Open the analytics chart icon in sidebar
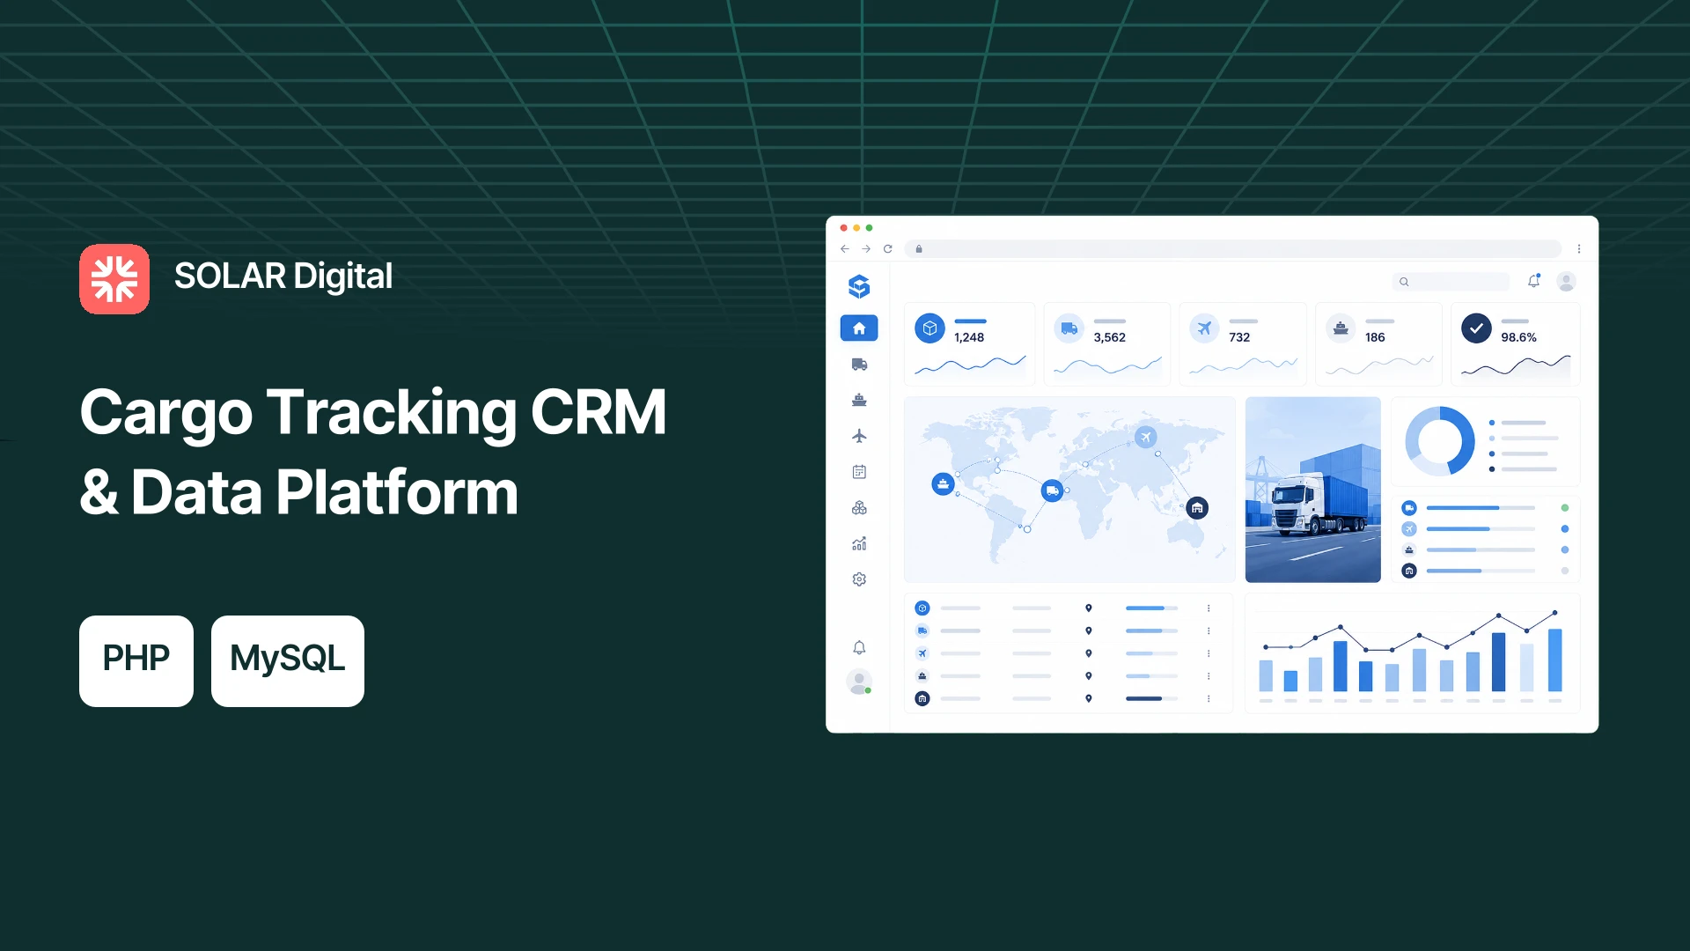The height and width of the screenshot is (951, 1690). (859, 544)
